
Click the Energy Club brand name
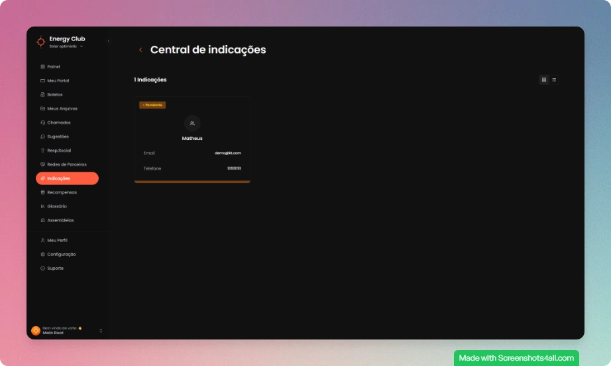[x=67, y=38]
